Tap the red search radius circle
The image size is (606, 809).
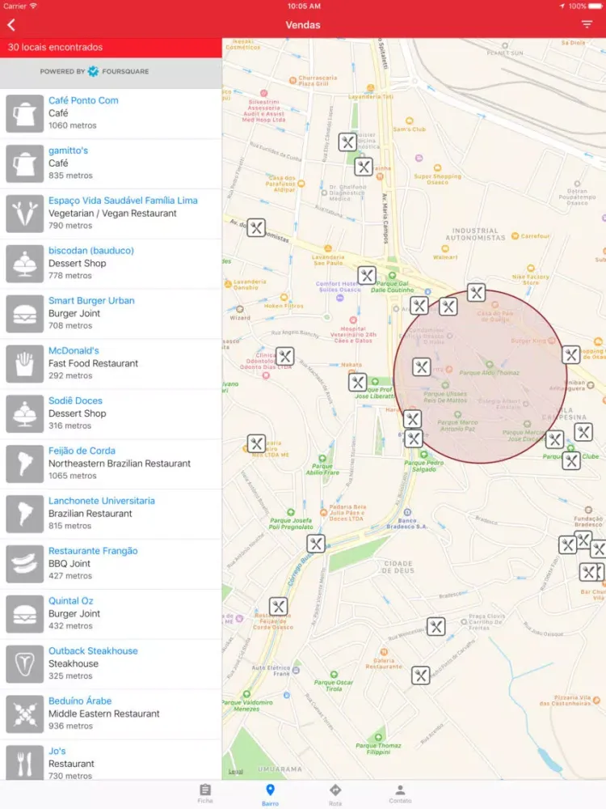pos(480,377)
